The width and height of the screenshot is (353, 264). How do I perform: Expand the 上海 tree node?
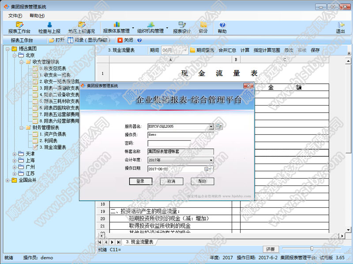(x=15, y=161)
